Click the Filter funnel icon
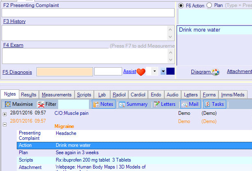 [x=41, y=104]
